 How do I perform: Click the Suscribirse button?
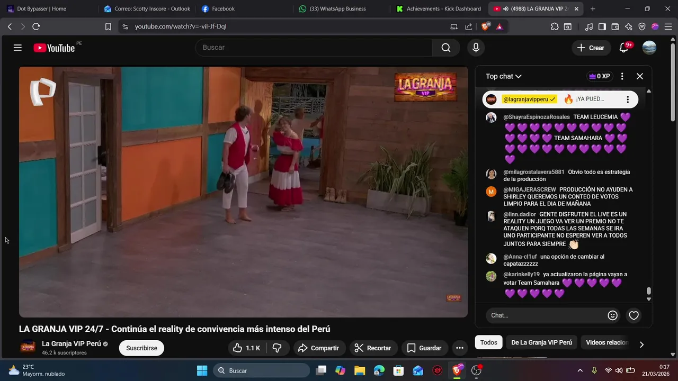(141, 348)
